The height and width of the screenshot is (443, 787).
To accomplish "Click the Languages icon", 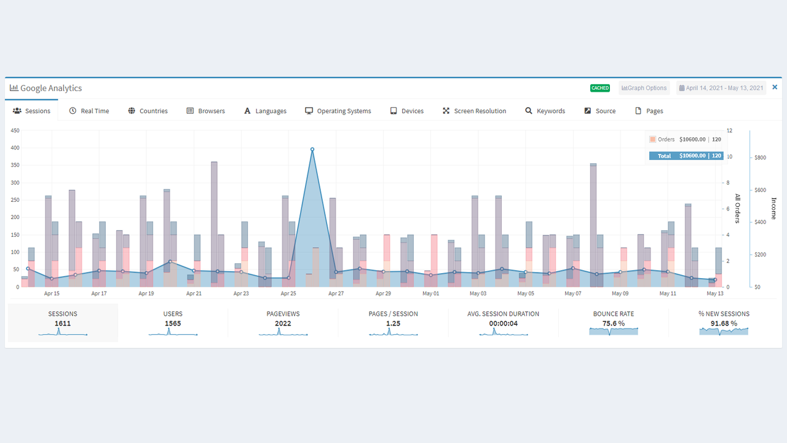I will pyautogui.click(x=247, y=110).
